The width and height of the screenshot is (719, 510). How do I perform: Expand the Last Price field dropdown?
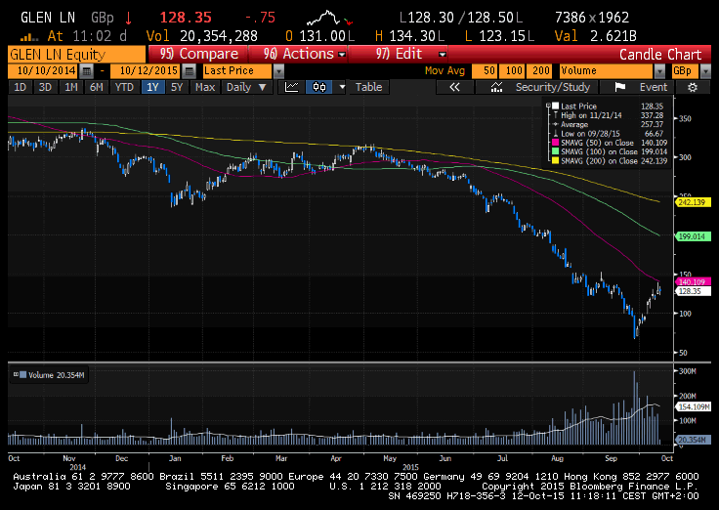279,71
